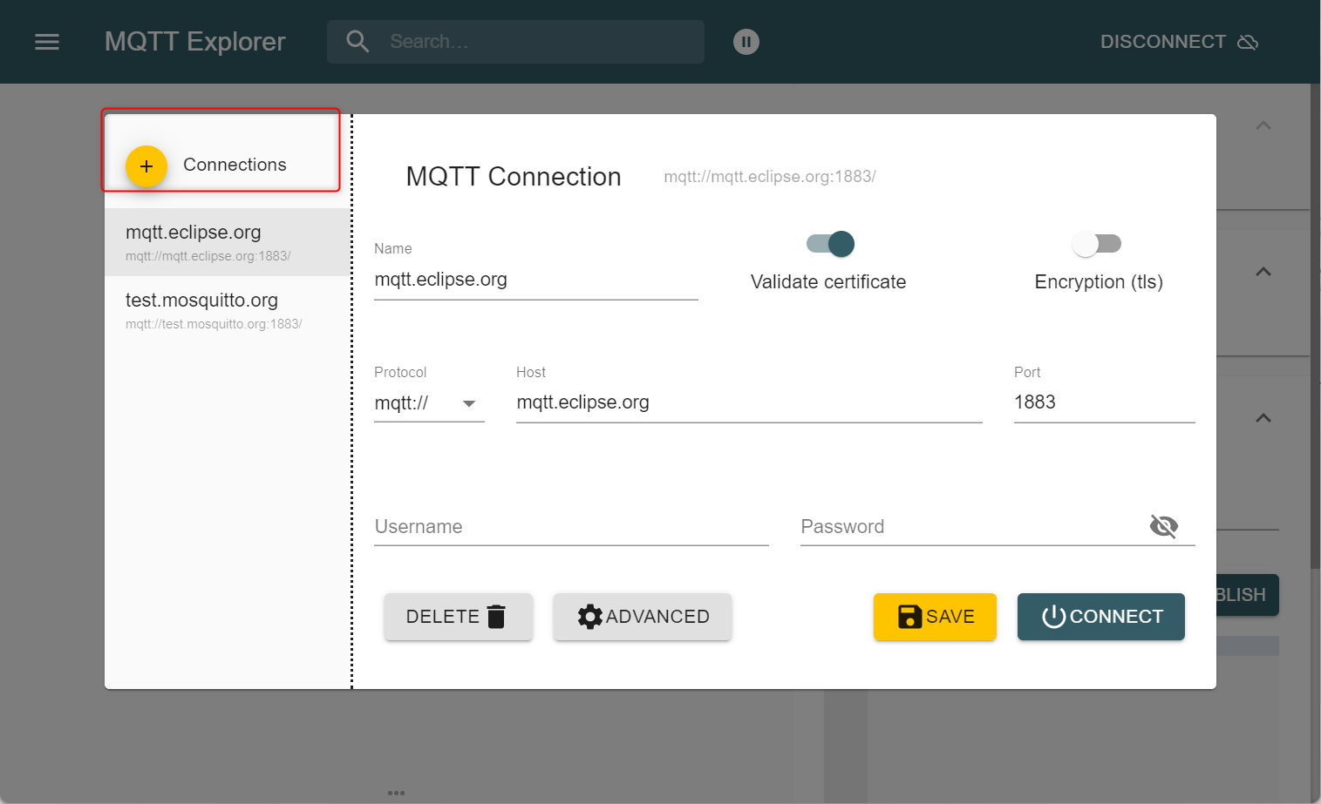Click the floppy disk icon on Save
This screenshot has width=1321, height=804.
pyautogui.click(x=909, y=617)
